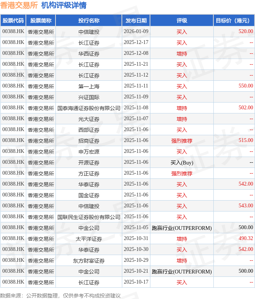The image size is (255, 299).
Task: Select the 太平洋证券 broker cell
Action: [89, 239]
